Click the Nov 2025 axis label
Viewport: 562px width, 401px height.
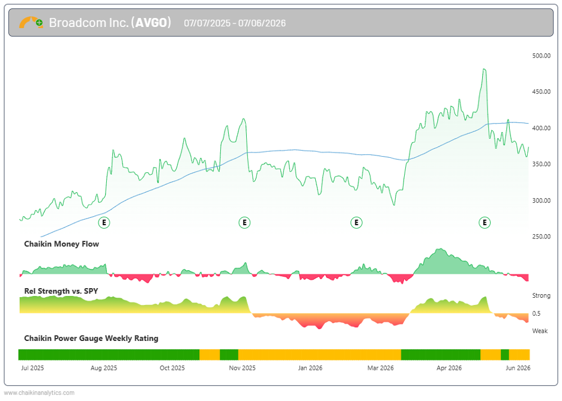pyautogui.click(x=242, y=368)
